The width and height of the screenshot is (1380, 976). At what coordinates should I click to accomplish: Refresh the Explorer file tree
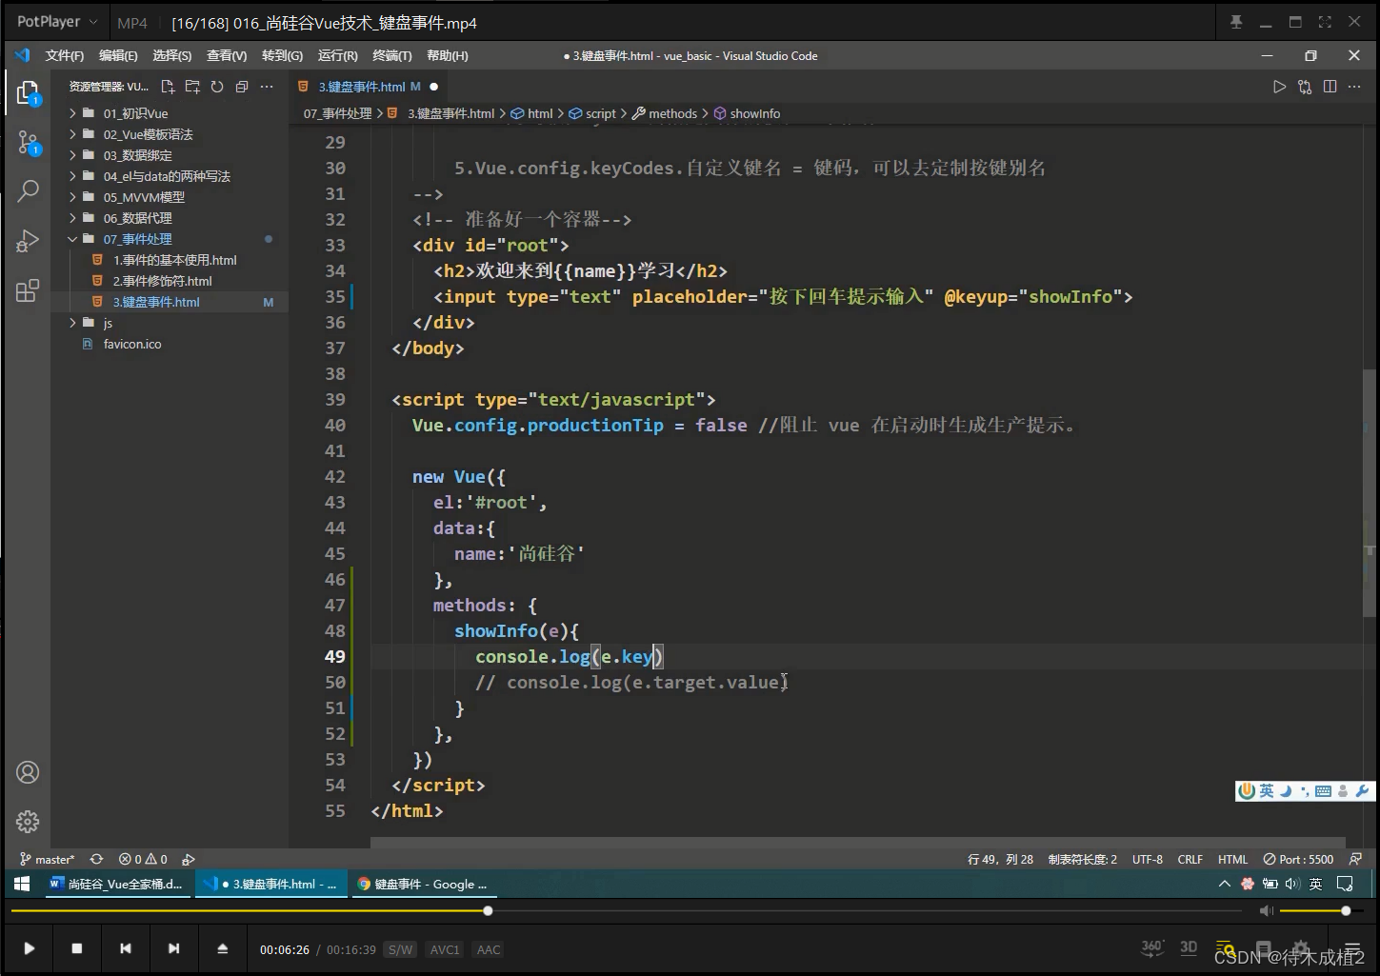point(217,87)
